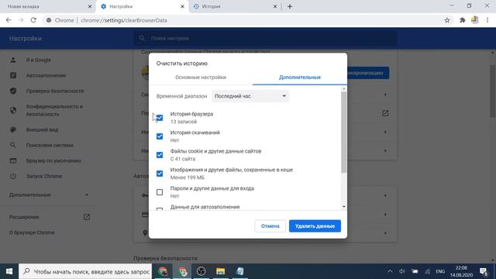The width and height of the screenshot is (496, 279).
Task: Click the dialog's vertical scrollbar thumb
Action: 344,133
